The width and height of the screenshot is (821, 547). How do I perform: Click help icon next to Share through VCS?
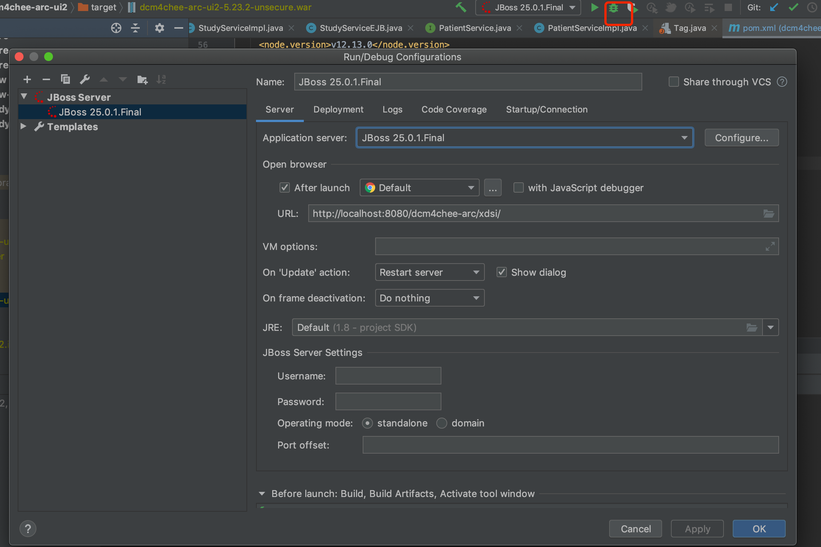pyautogui.click(x=782, y=82)
